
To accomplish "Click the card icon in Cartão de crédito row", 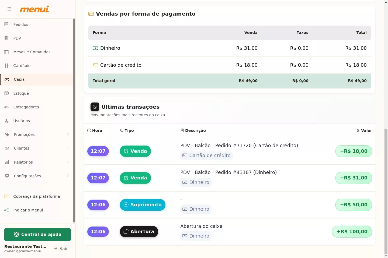I will coord(95,65).
